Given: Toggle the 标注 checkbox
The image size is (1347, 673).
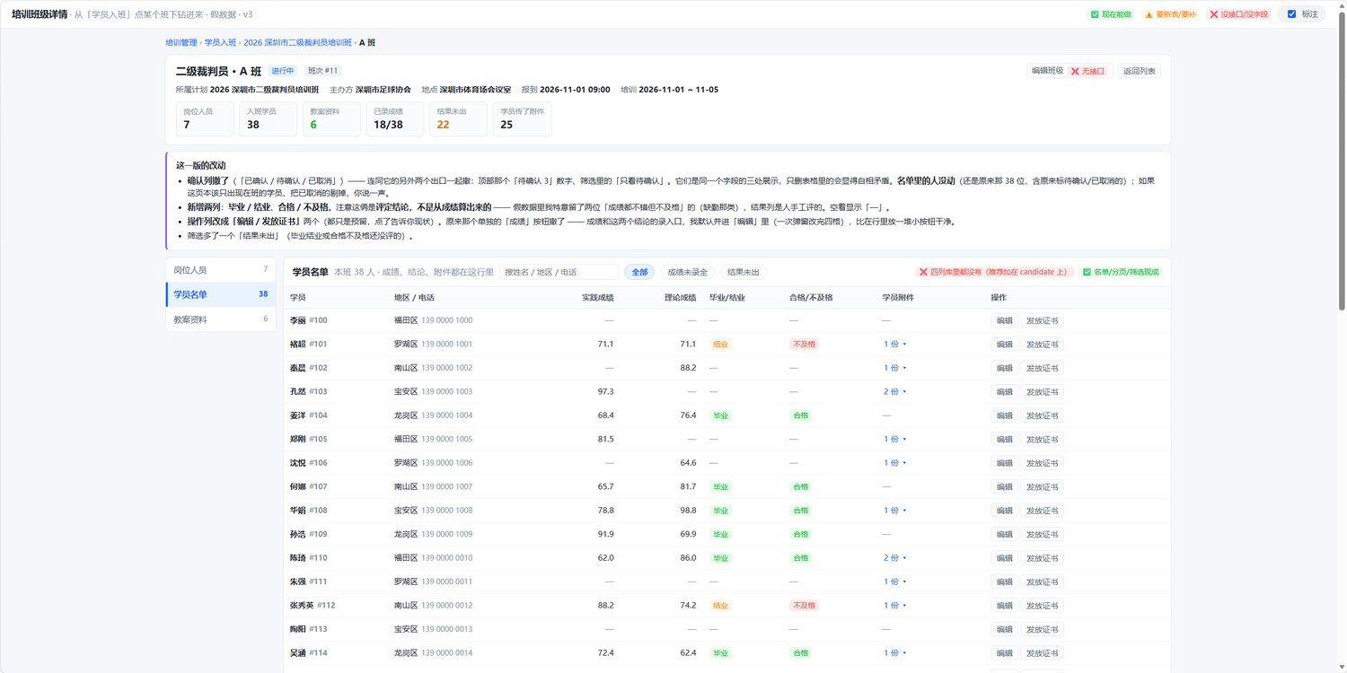Looking at the screenshot, I should (x=1292, y=14).
